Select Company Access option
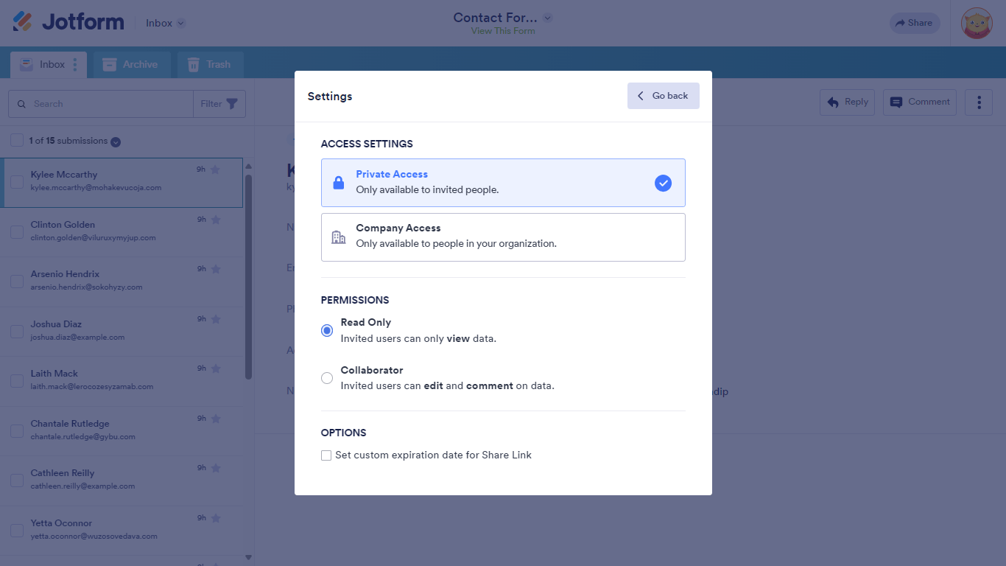1006x566 pixels. (x=503, y=237)
